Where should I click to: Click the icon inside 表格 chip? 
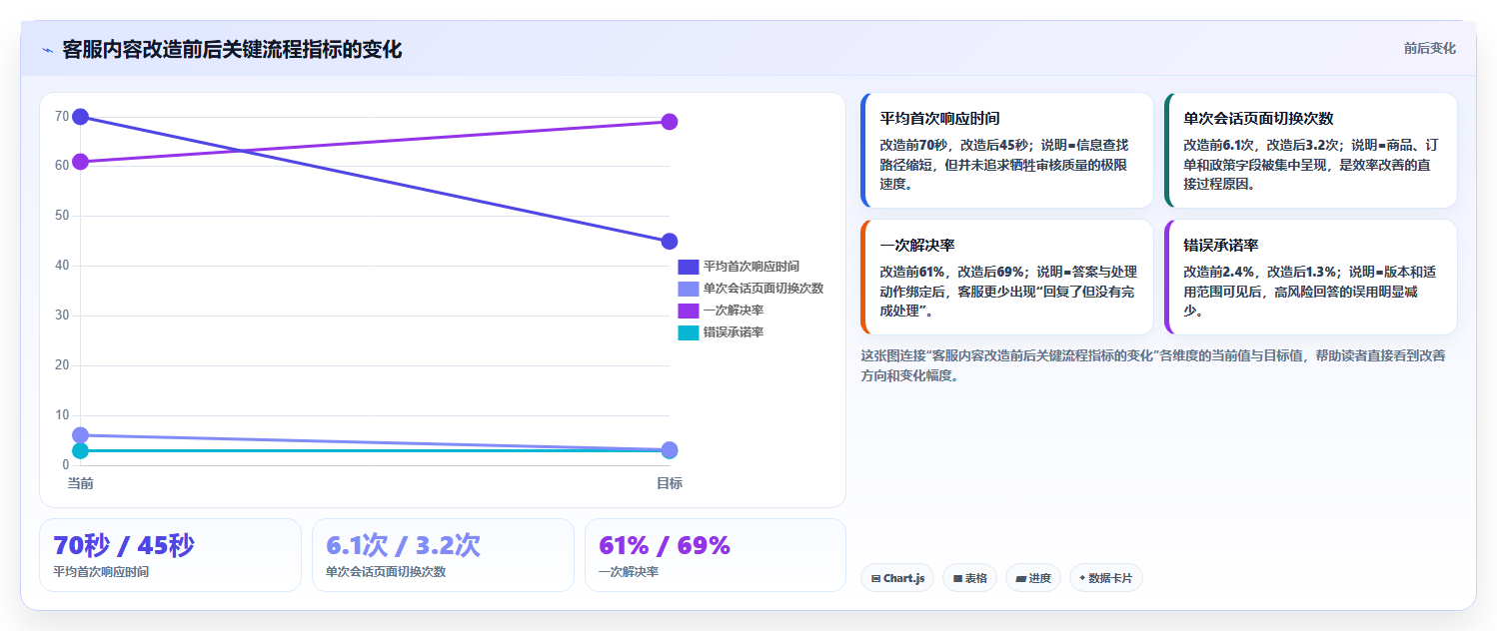pos(957,578)
